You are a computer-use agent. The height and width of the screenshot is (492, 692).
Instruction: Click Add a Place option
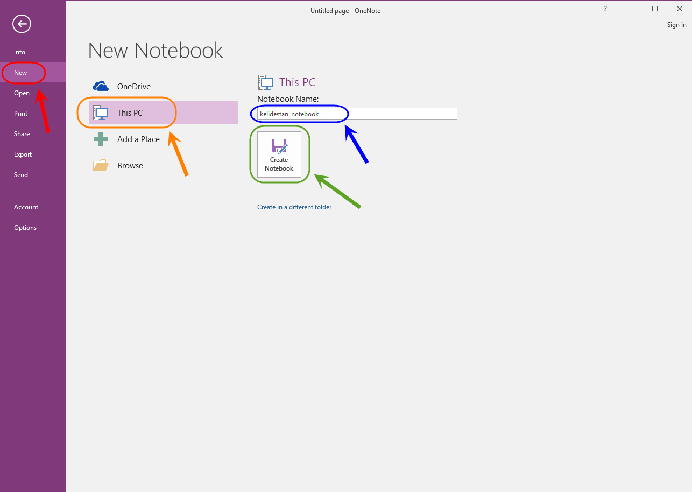[x=163, y=139]
